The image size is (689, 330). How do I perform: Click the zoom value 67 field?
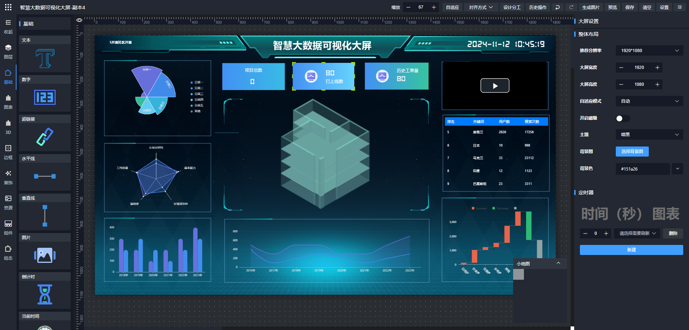click(421, 7)
